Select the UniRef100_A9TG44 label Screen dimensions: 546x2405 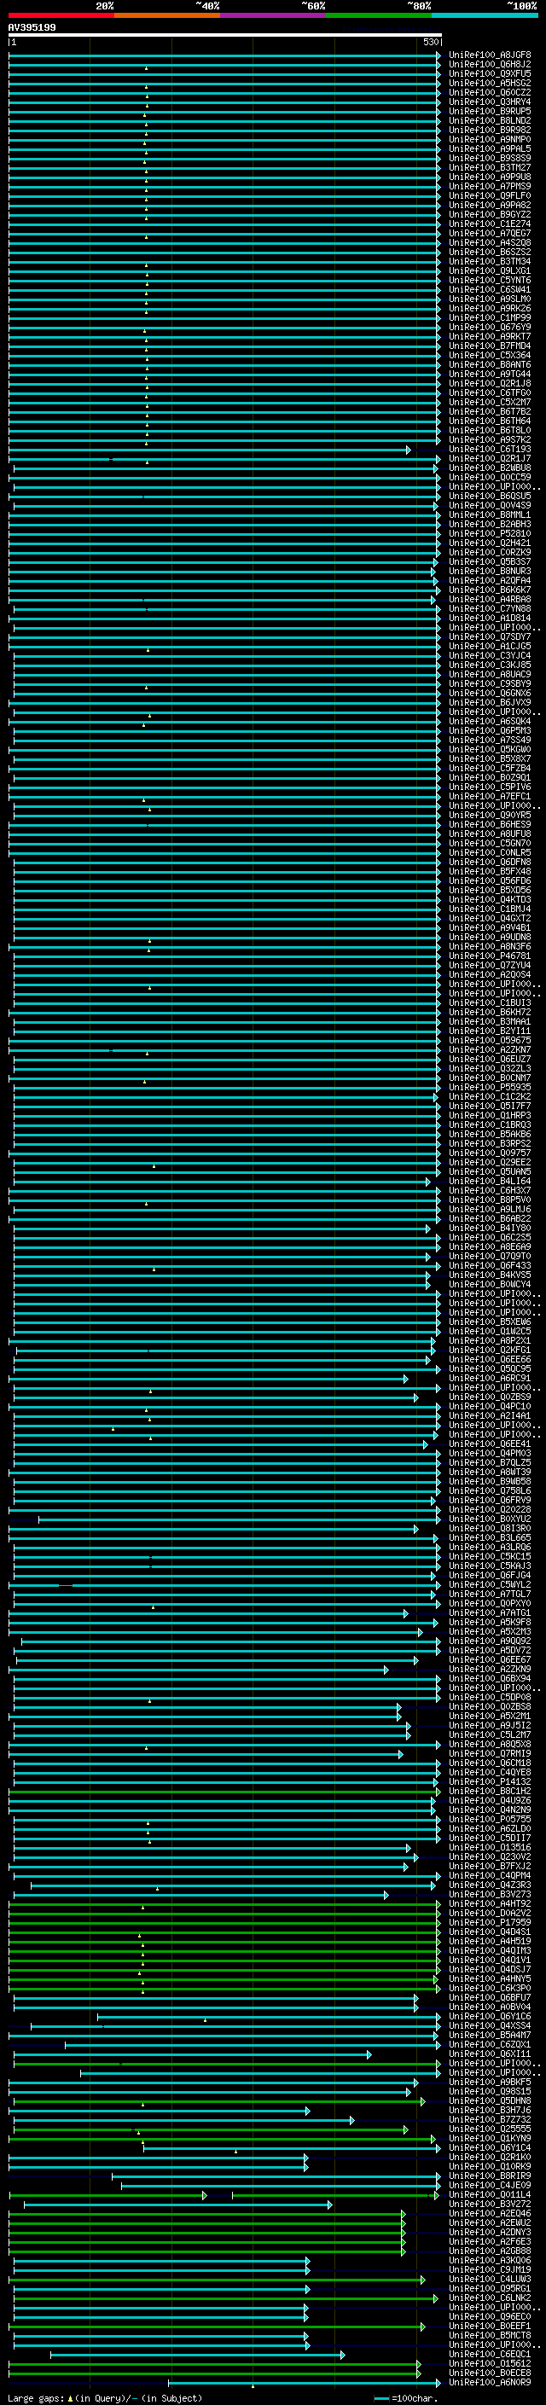pos(490,375)
